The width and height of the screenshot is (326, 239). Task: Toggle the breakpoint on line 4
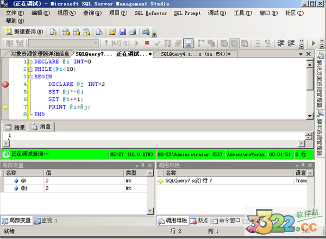[x=6, y=84]
